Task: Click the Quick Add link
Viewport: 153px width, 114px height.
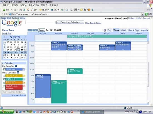Action: tap(7, 33)
